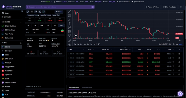Open the emoji icons tool
This screenshot has width=186, height=98.
69,35
